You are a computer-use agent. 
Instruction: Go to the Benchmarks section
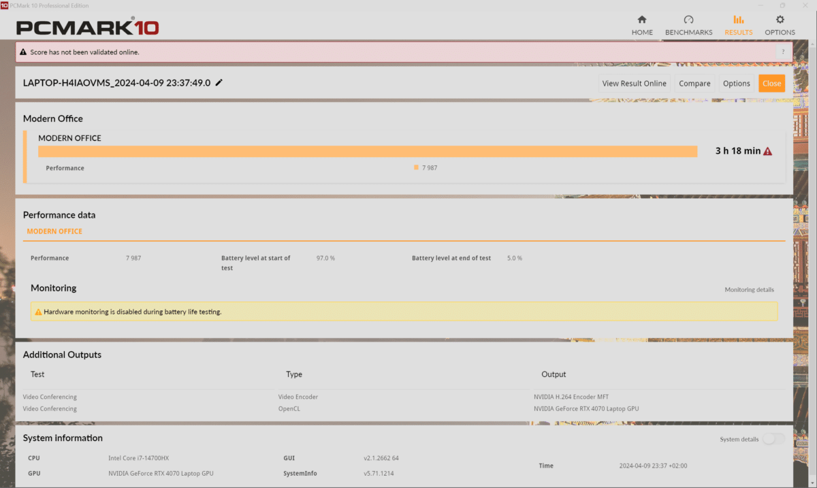click(x=688, y=25)
